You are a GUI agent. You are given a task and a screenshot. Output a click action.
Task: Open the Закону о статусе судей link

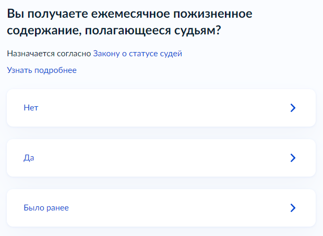tap(137, 54)
